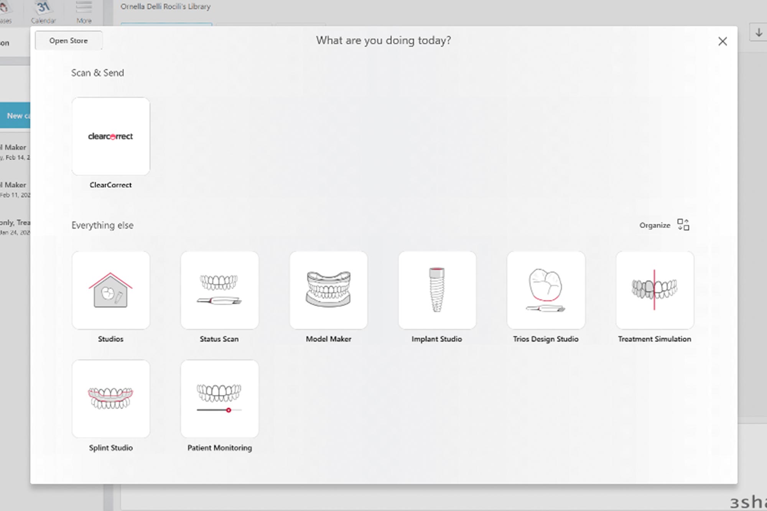
Task: Click the Organize grid icon
Action: 683,225
